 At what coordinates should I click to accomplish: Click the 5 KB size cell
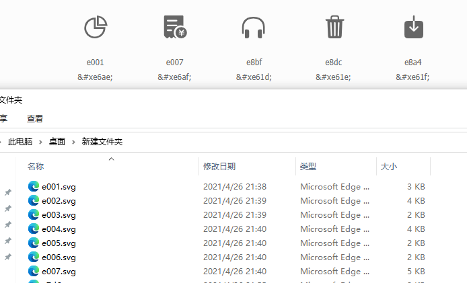click(416, 272)
